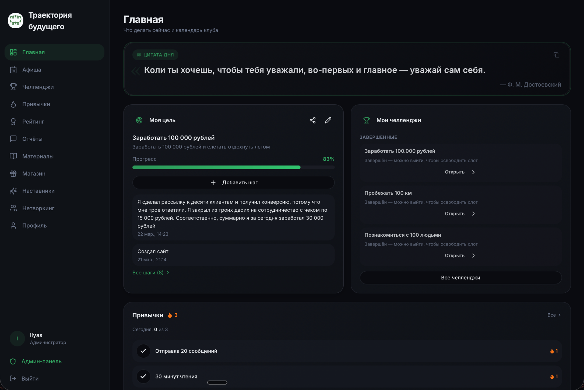584x390 pixels.
Task: Click the goal title Заработать 100 000 рублей
Action: [173, 138]
